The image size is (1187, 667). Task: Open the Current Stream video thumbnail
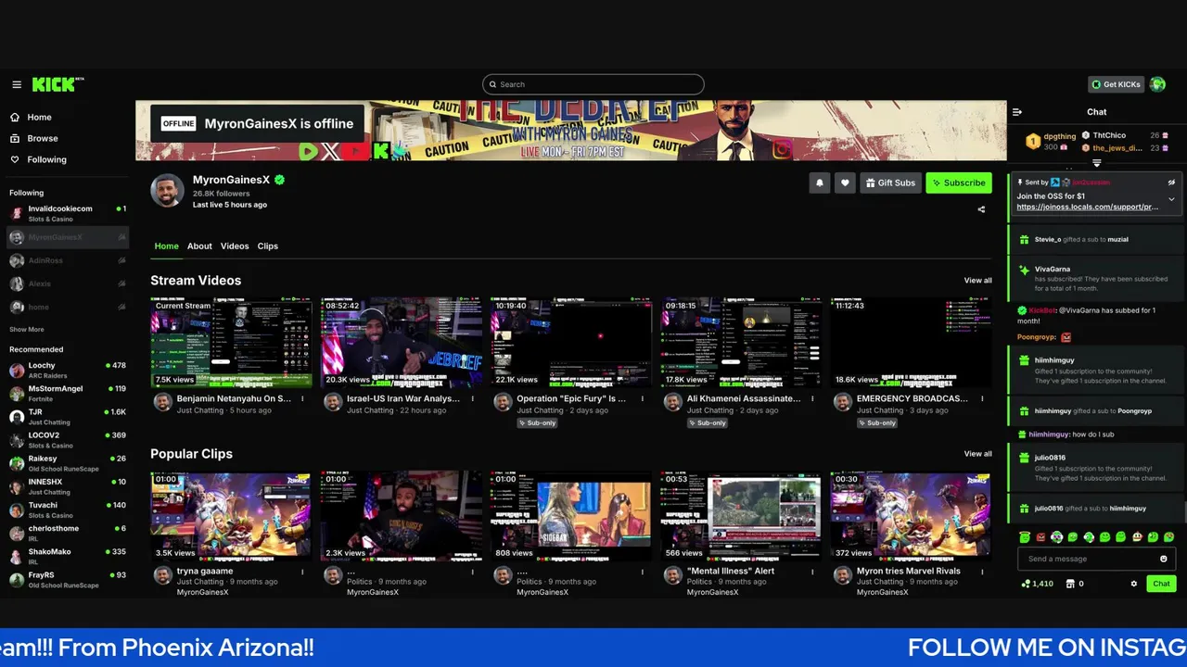click(231, 342)
